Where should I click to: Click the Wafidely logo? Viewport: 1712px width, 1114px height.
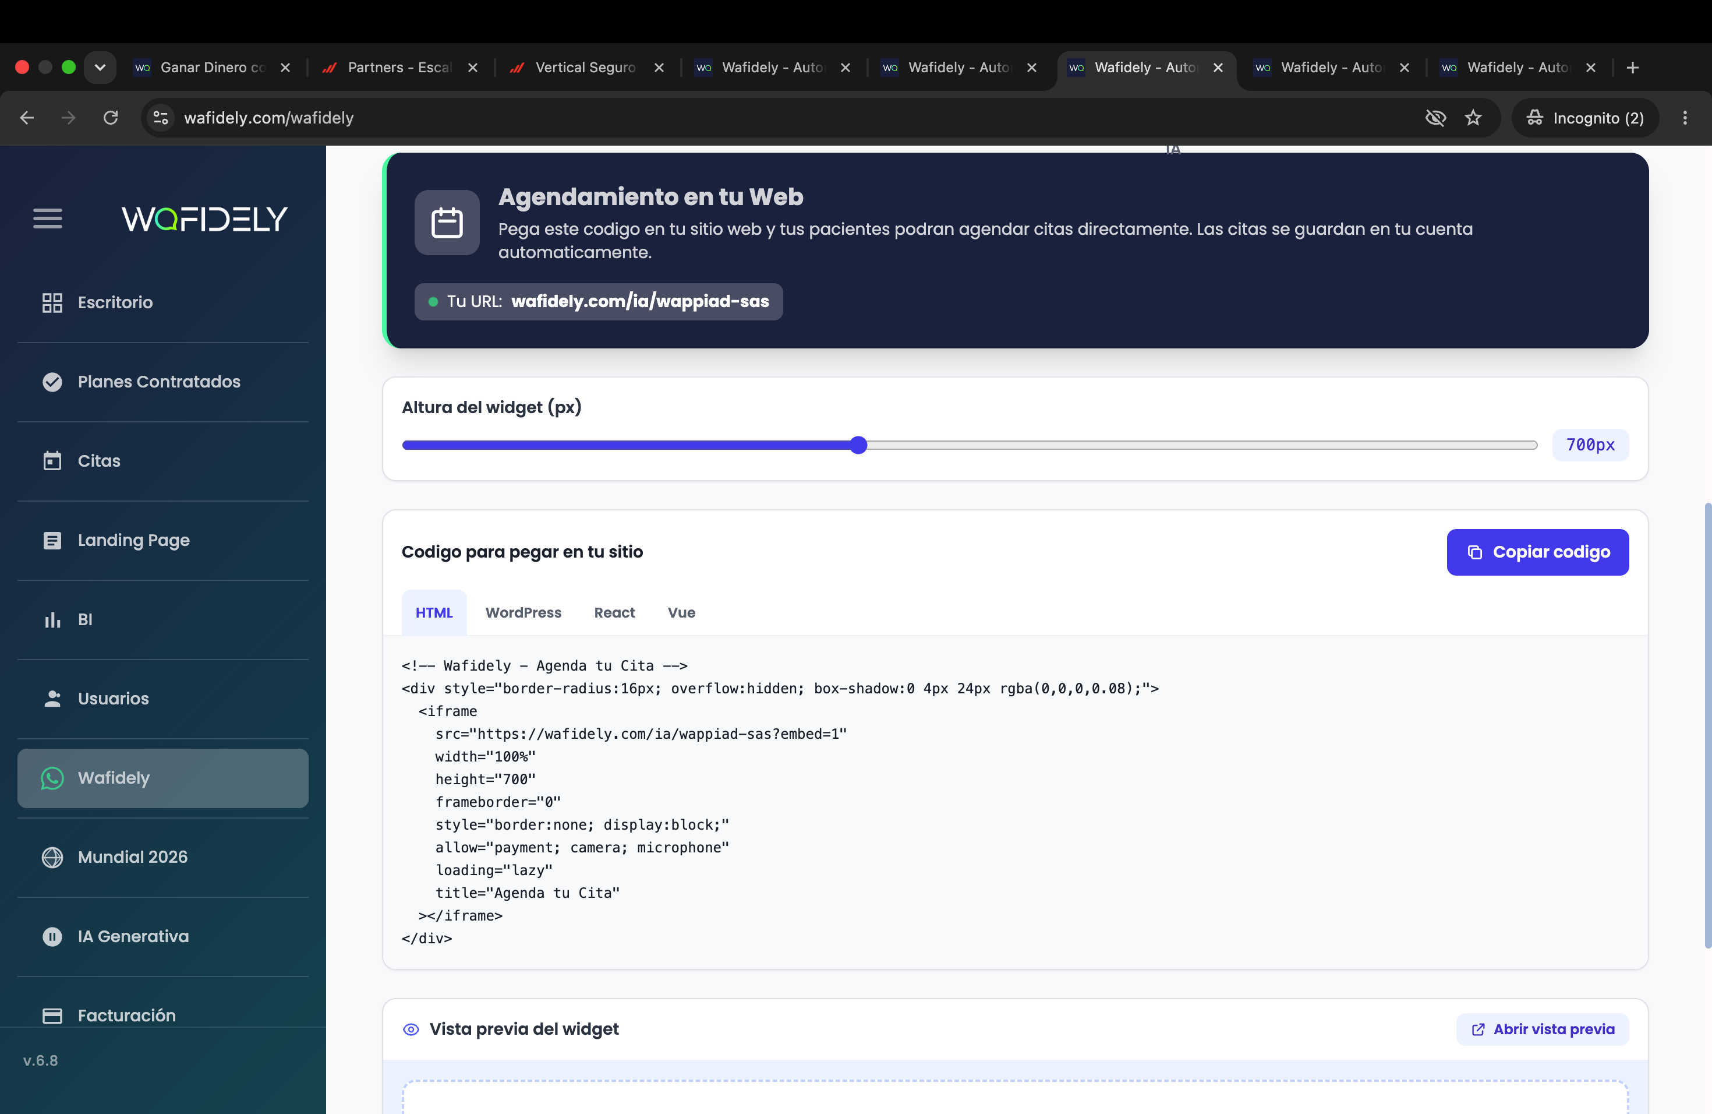205,218
